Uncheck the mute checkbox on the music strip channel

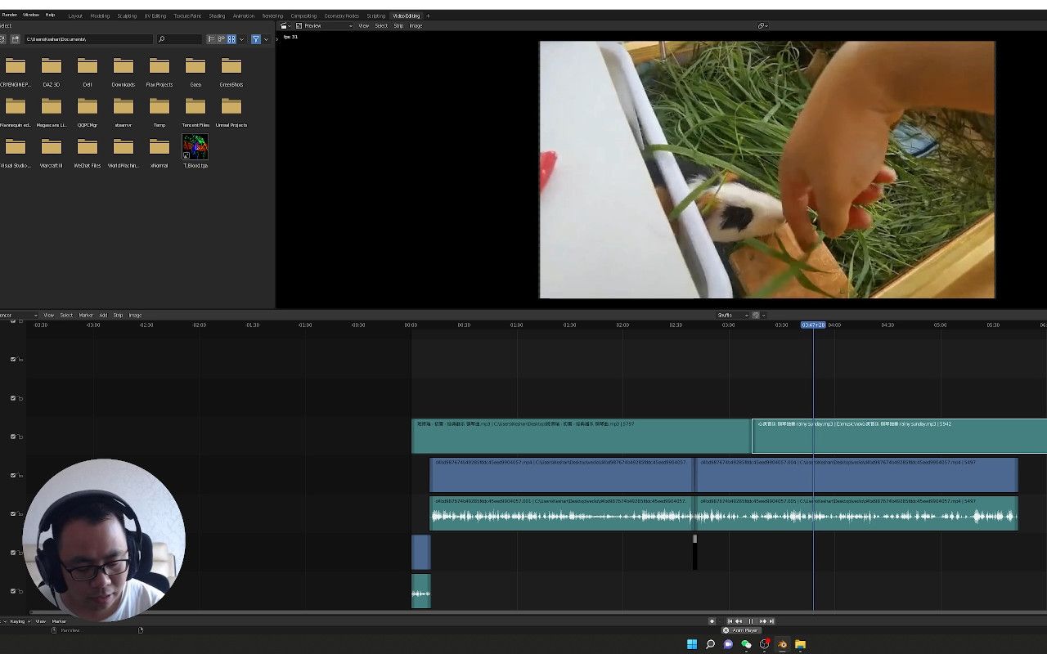11,437
